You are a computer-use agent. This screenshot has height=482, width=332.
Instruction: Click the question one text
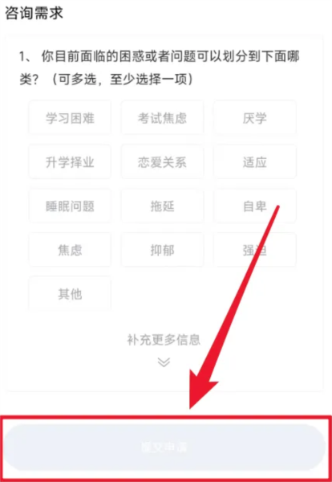click(160, 68)
